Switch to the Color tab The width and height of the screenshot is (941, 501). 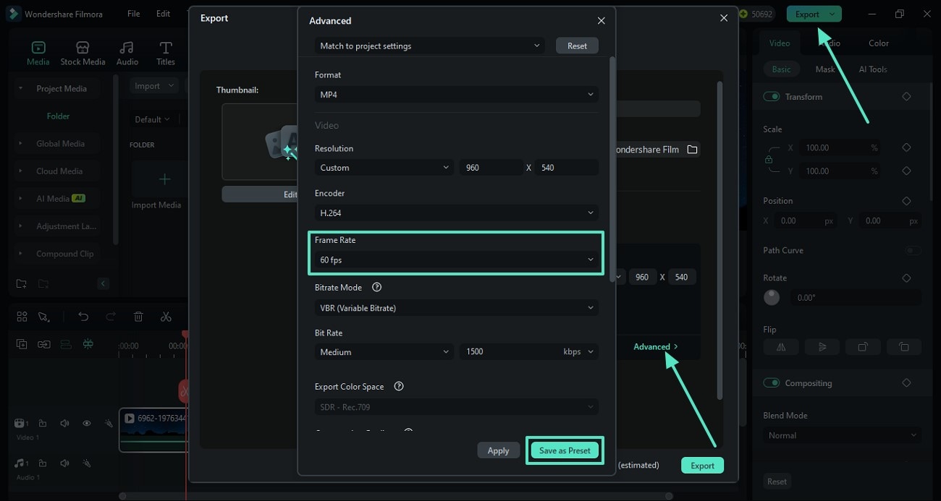(x=879, y=43)
